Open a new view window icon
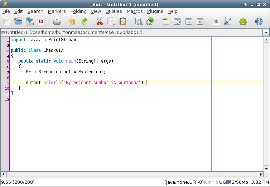Image resolution: width=270 pixels, height=187 pixels. pyautogui.click(x=166, y=22)
